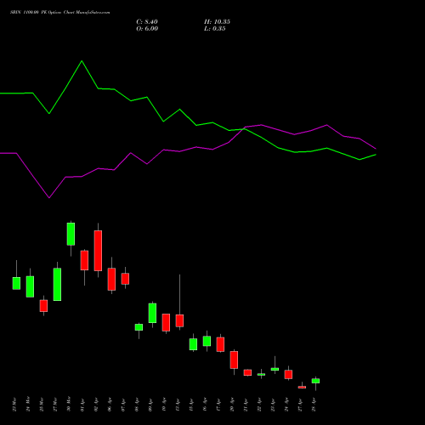Click the "02 Apr" date axis label
The height and width of the screenshot is (425, 425).
click(96, 405)
